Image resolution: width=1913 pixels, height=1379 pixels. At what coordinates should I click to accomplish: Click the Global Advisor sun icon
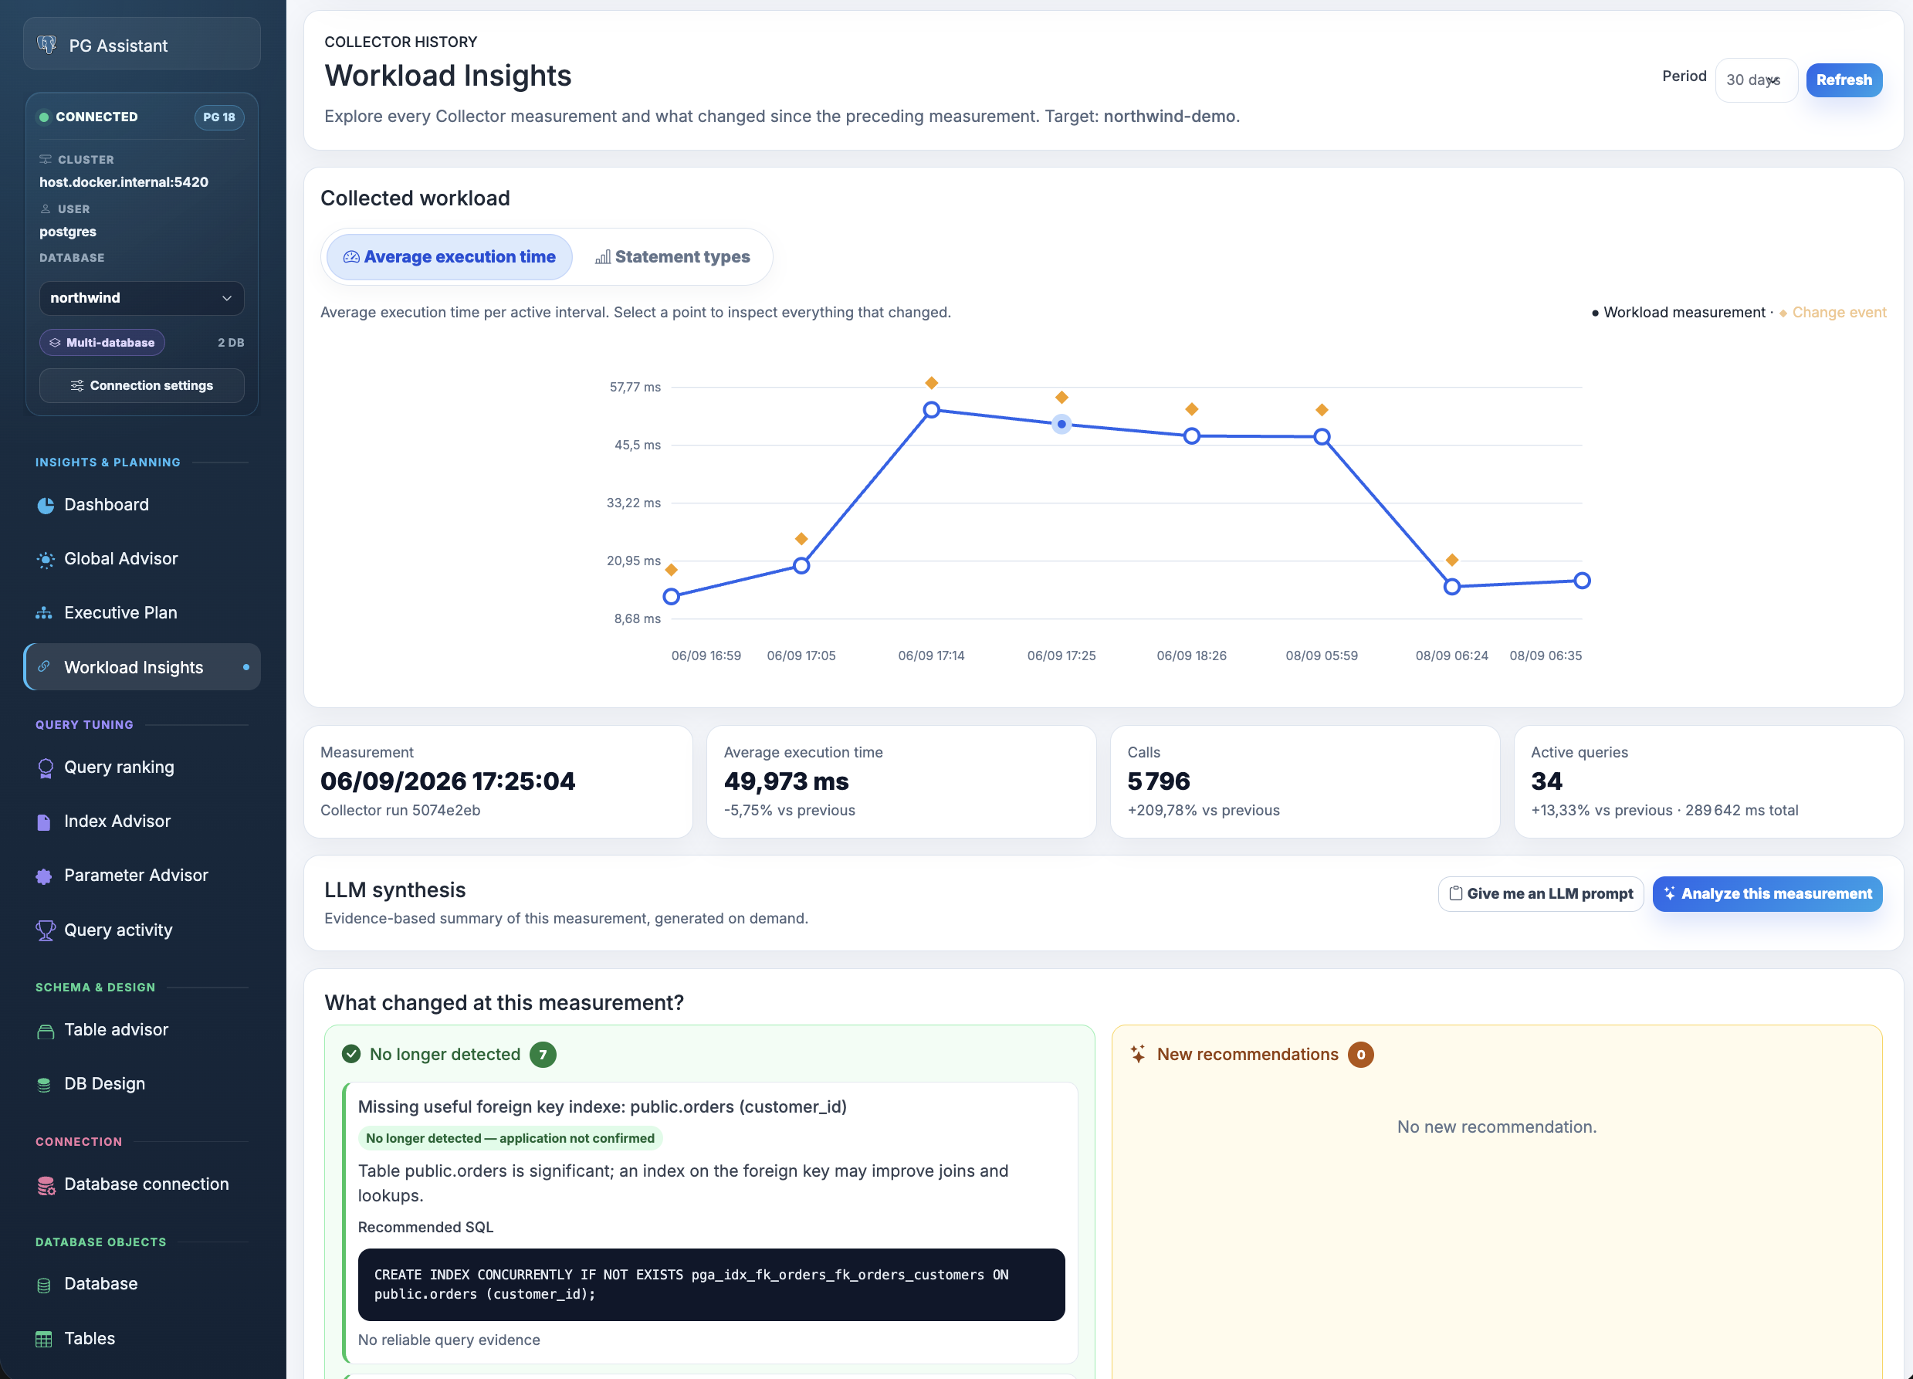pyautogui.click(x=46, y=559)
